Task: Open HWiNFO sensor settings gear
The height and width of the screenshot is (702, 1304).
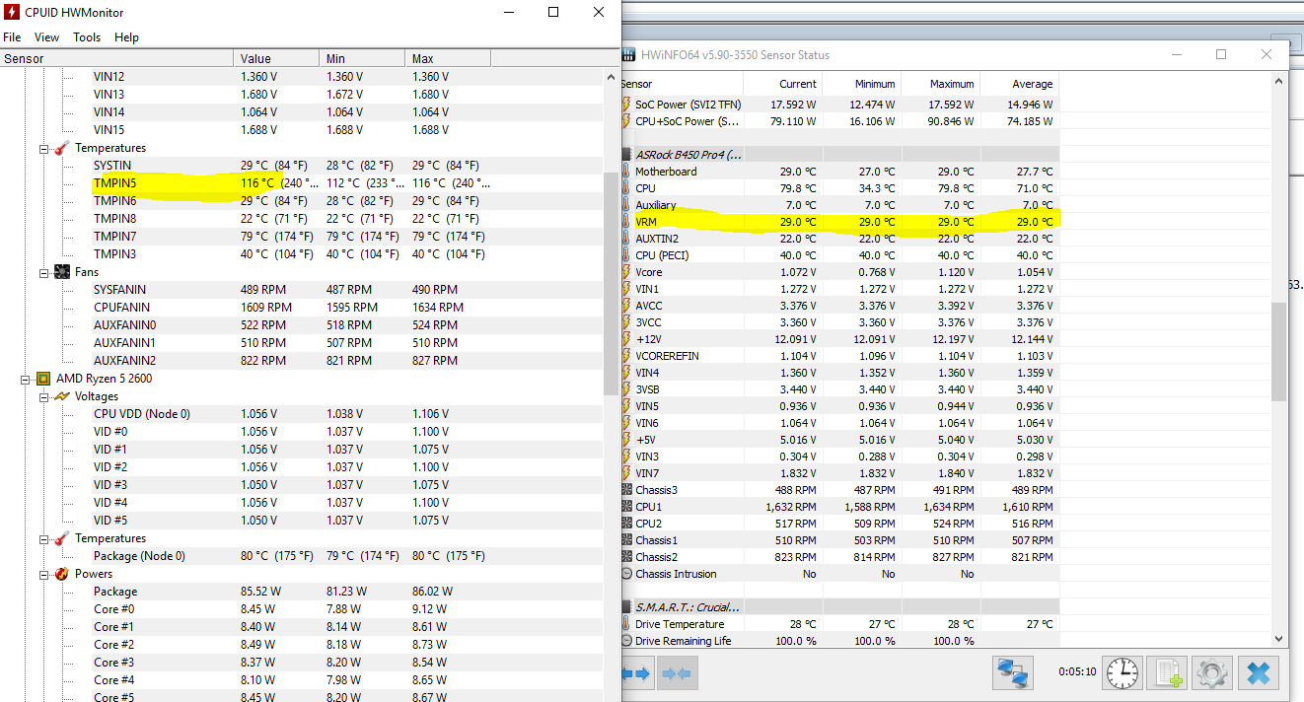Action: pyautogui.click(x=1212, y=673)
